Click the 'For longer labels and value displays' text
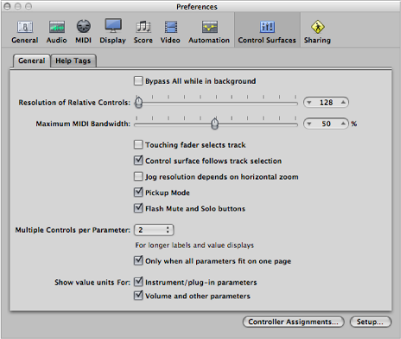Image resolution: width=401 pixels, height=339 pixels. coord(194,245)
